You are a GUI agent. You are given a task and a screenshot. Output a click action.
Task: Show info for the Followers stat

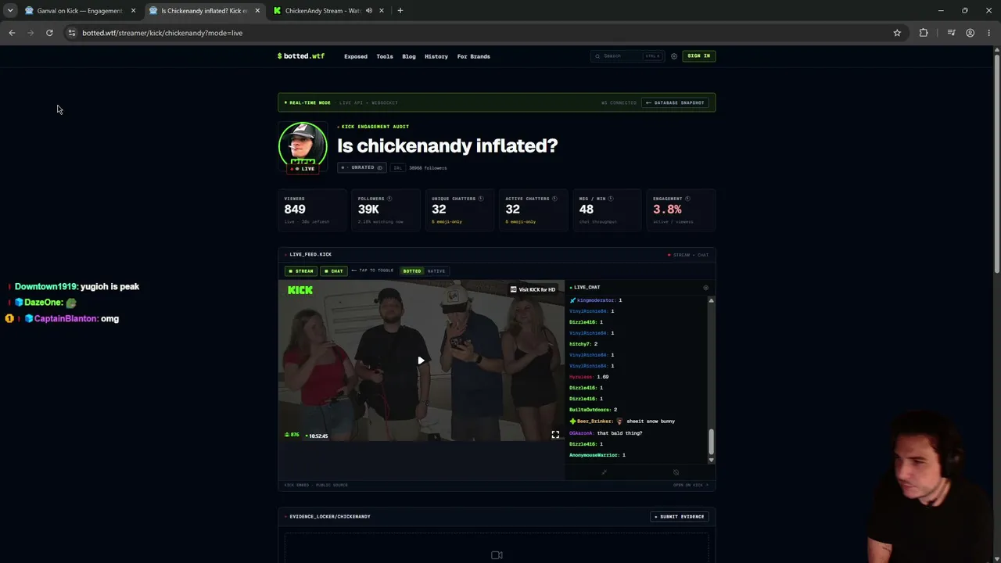pos(389,199)
